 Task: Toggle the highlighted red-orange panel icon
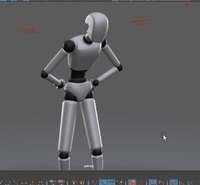[x=132, y=182]
